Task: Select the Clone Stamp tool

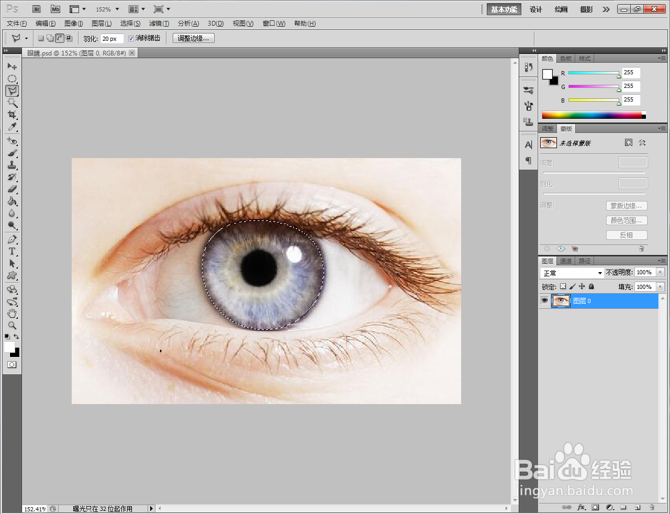Action: (x=12, y=165)
